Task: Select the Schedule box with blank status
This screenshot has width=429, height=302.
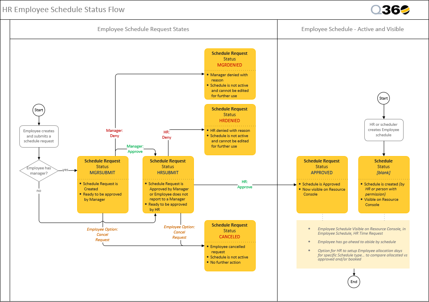Action: [x=384, y=185]
